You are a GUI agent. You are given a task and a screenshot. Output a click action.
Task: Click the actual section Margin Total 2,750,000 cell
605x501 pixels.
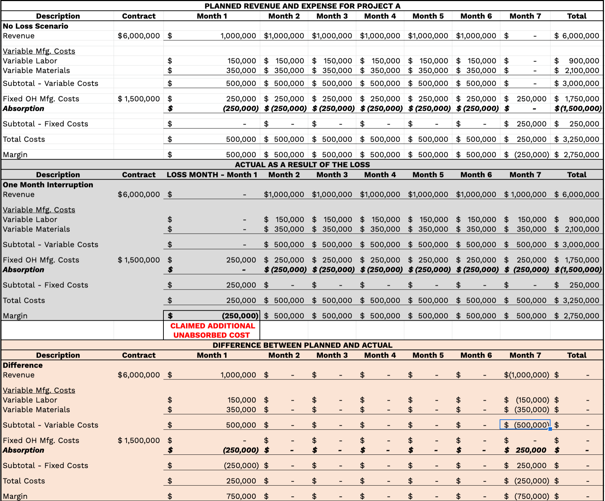pyautogui.click(x=577, y=316)
